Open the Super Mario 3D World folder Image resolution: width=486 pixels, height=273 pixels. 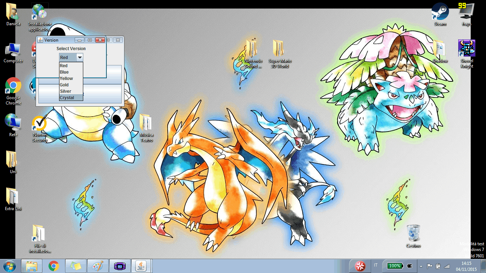coord(280,53)
